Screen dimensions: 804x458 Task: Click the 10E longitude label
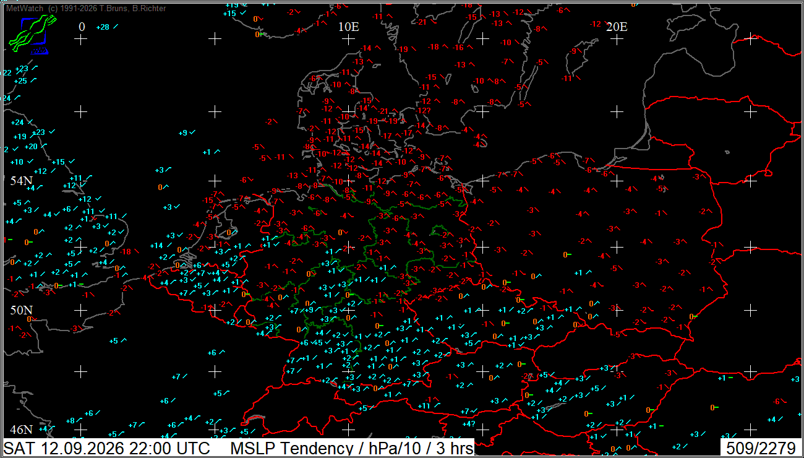[349, 27]
